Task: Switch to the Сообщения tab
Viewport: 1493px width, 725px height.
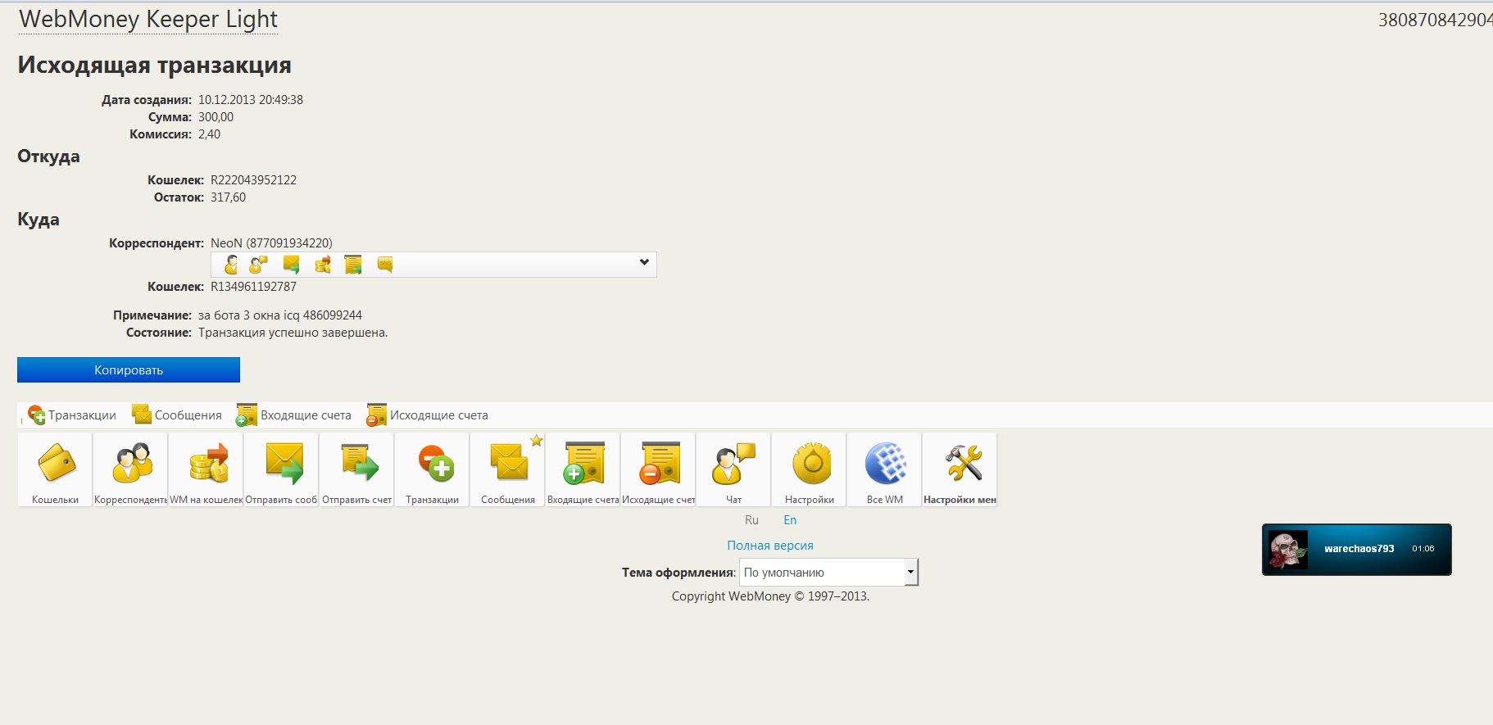Action: 177,415
